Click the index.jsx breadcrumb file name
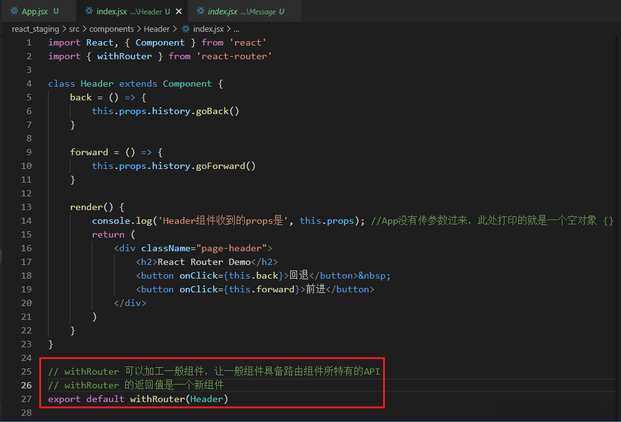Viewport: 621px width, 422px height. [208, 29]
